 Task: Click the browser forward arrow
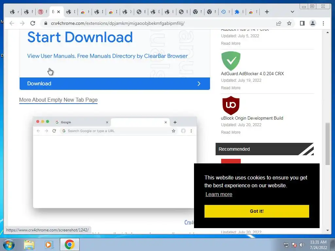tap(22, 23)
